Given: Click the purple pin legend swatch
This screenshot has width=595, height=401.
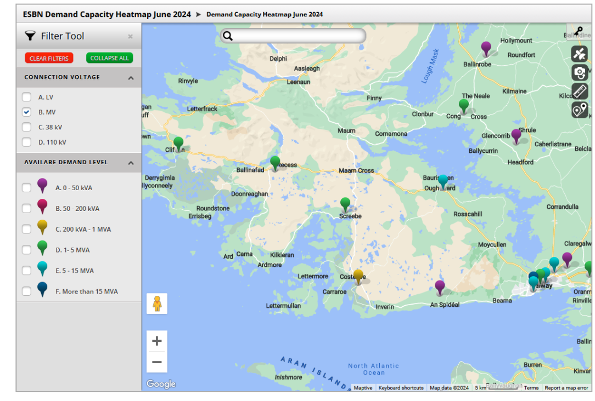Looking at the screenshot, I should [42, 186].
